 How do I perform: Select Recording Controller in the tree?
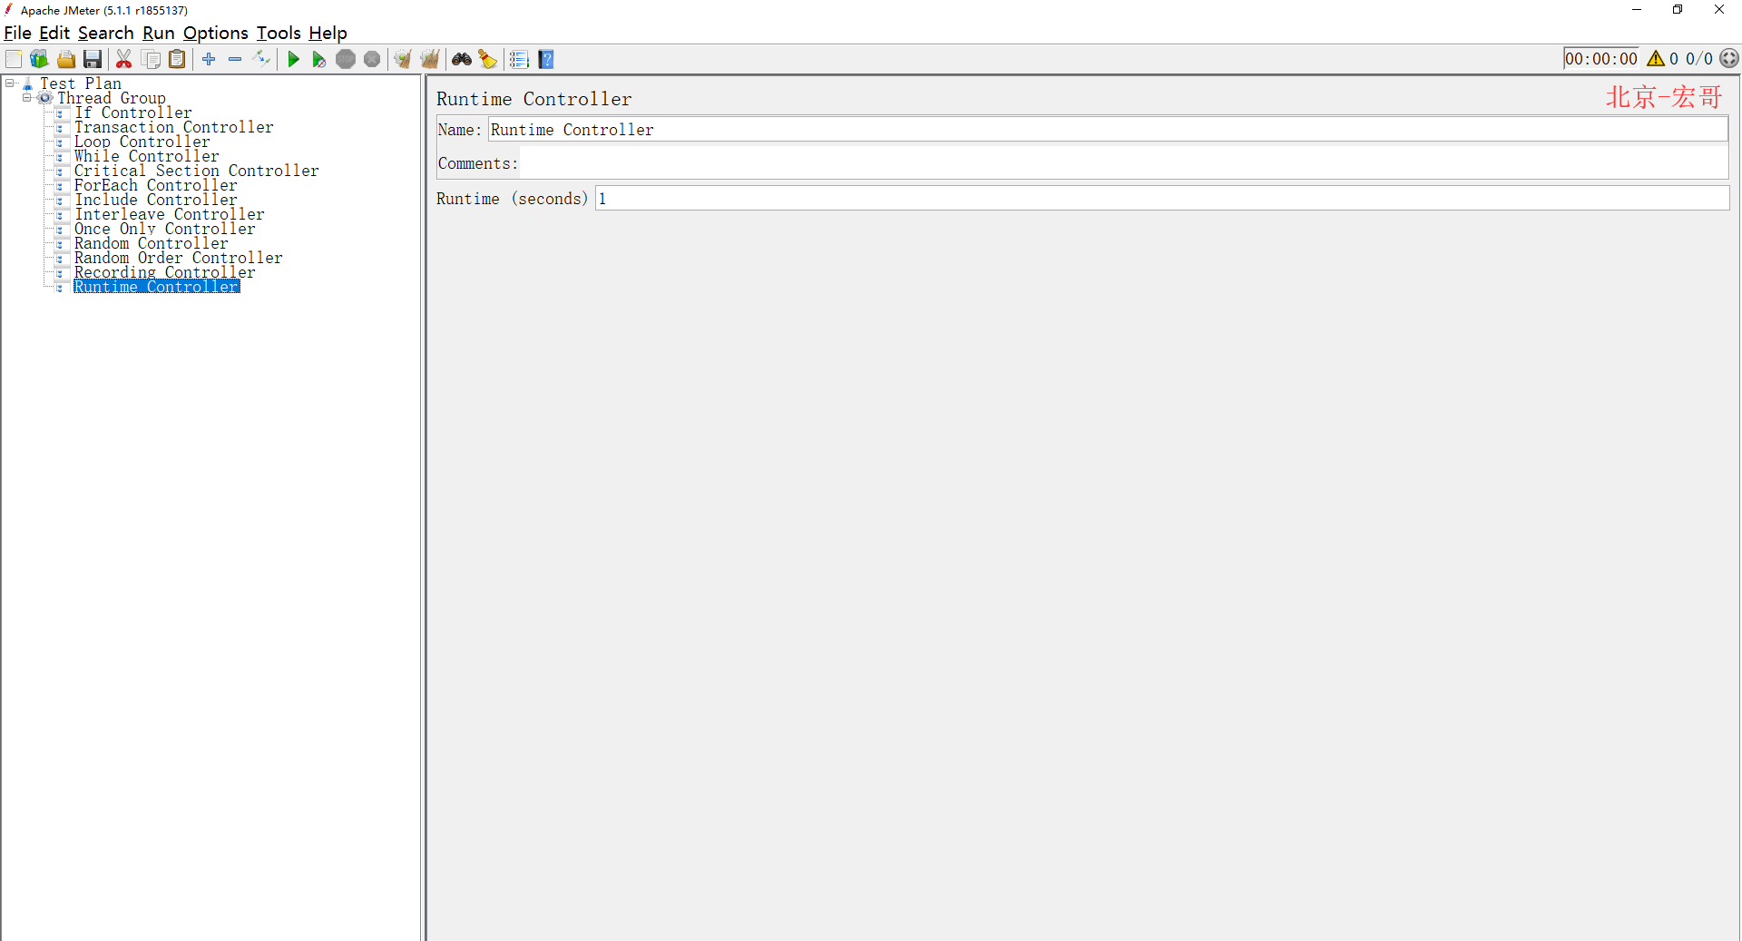click(165, 272)
